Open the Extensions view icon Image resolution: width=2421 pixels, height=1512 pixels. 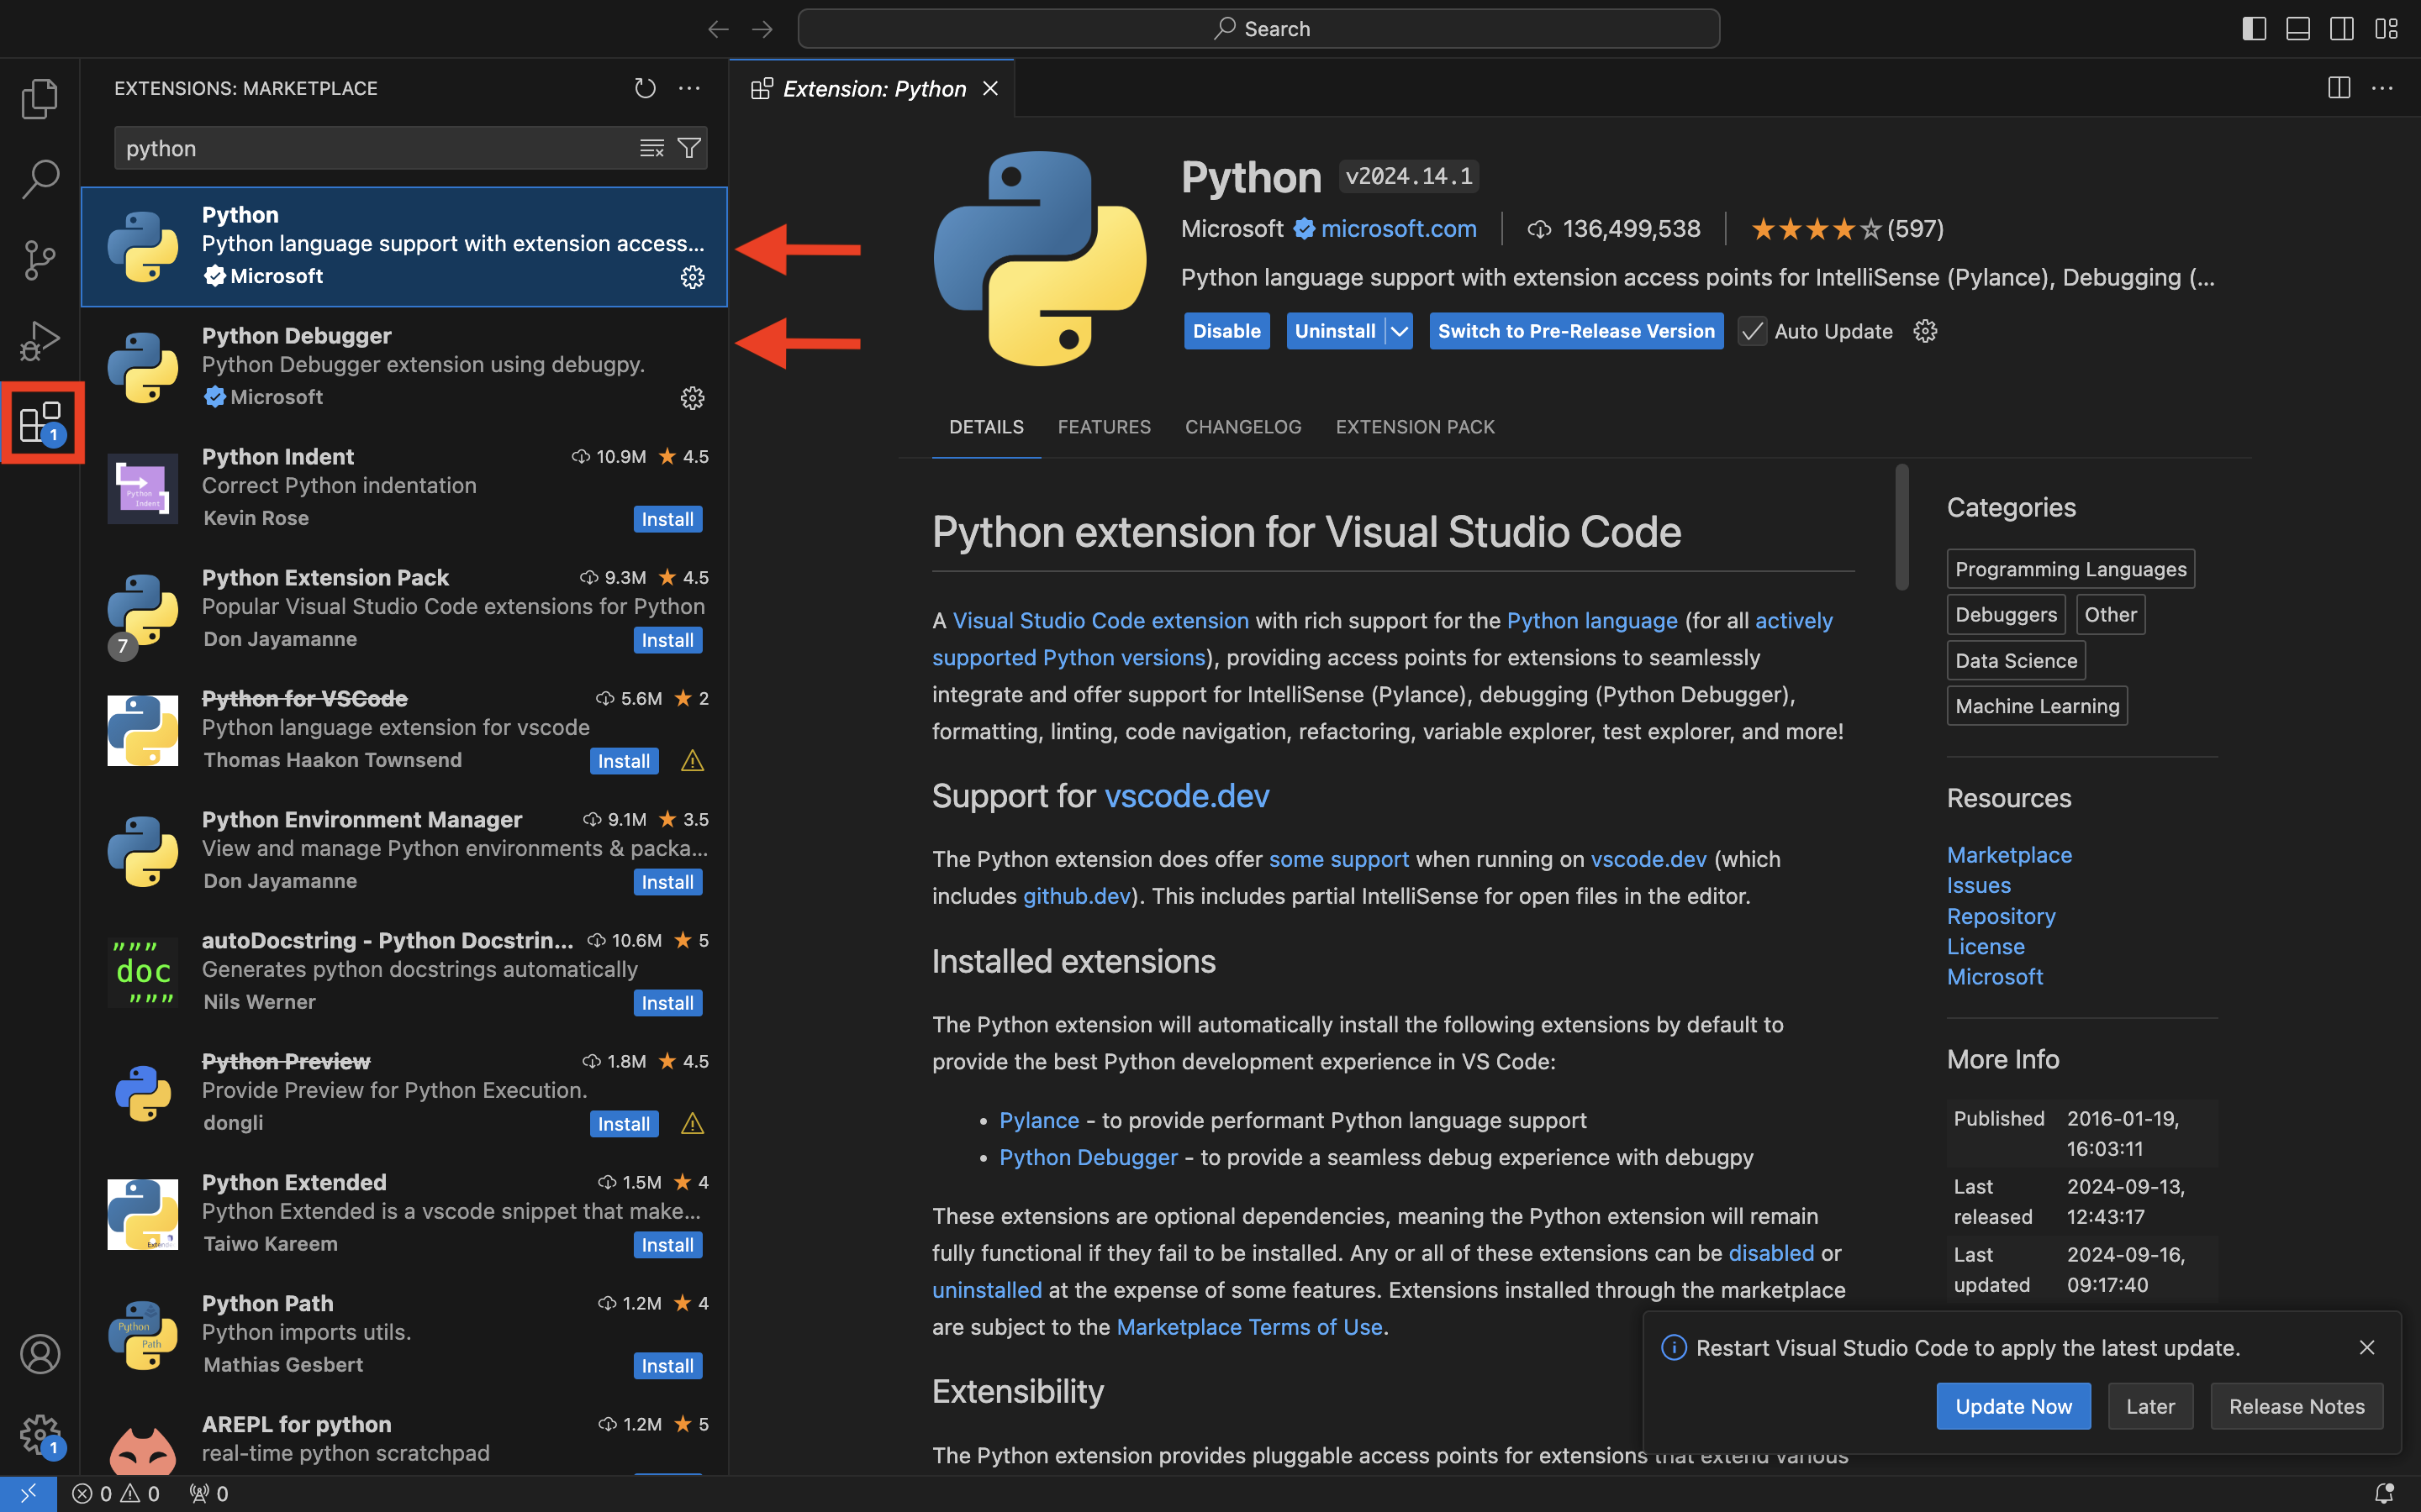click(40, 422)
